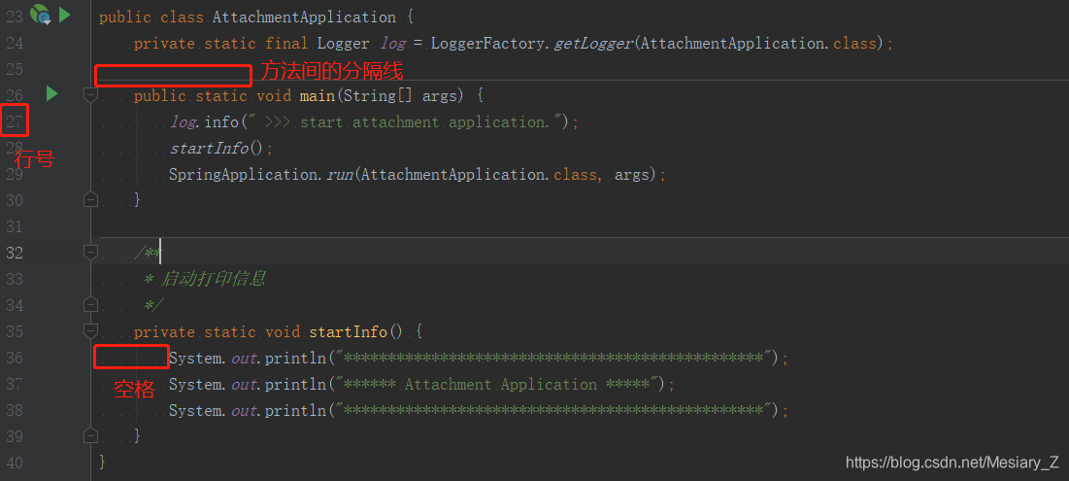Viewport: 1069px width, 481px height.
Task: Click 'void' keyword on line 26
Action: [x=274, y=95]
